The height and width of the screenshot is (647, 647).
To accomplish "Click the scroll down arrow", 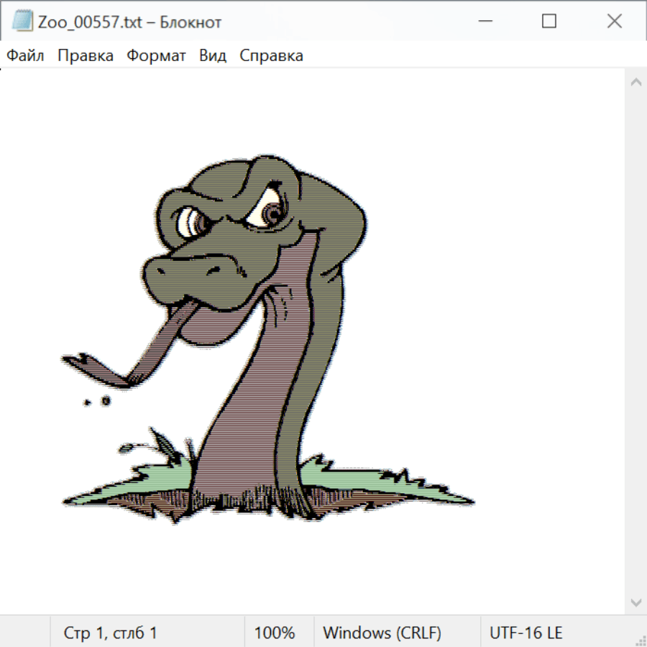I will 635,602.
